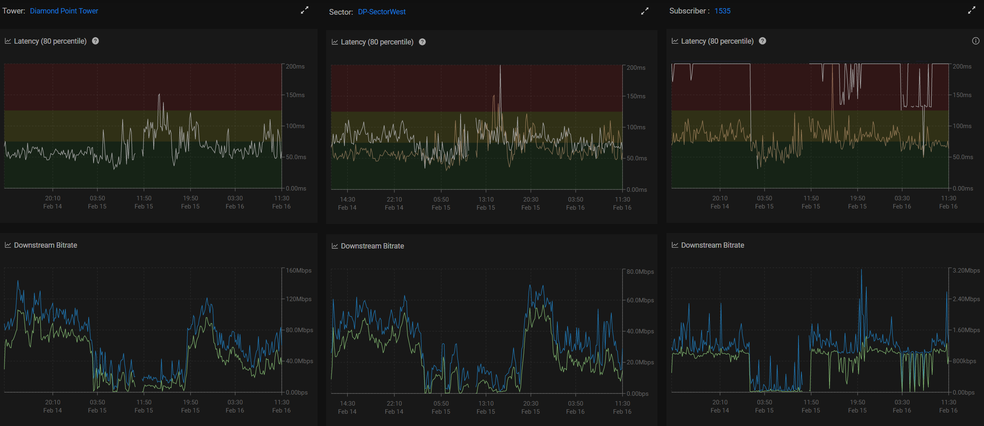Click chart icon beside Sector Downstream Bitrate
Viewport: 984px width, 426px height.
tap(335, 246)
